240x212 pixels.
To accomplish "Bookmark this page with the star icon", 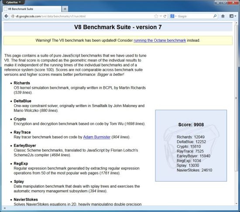I will pyautogui.click(x=156, y=16).
